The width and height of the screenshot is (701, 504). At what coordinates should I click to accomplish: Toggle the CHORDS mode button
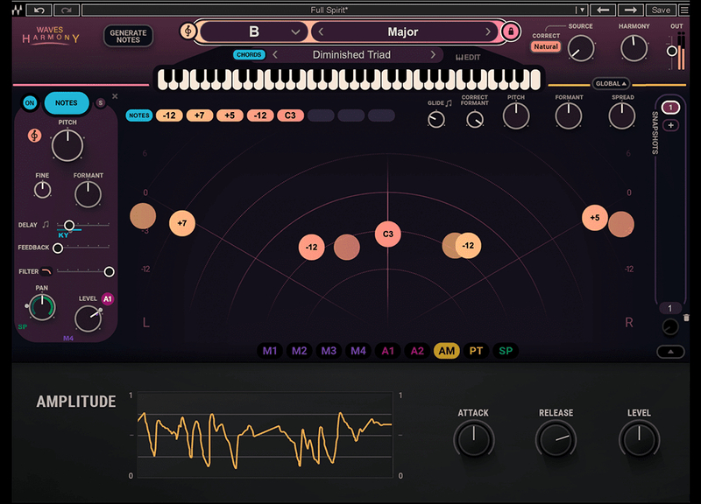click(249, 54)
